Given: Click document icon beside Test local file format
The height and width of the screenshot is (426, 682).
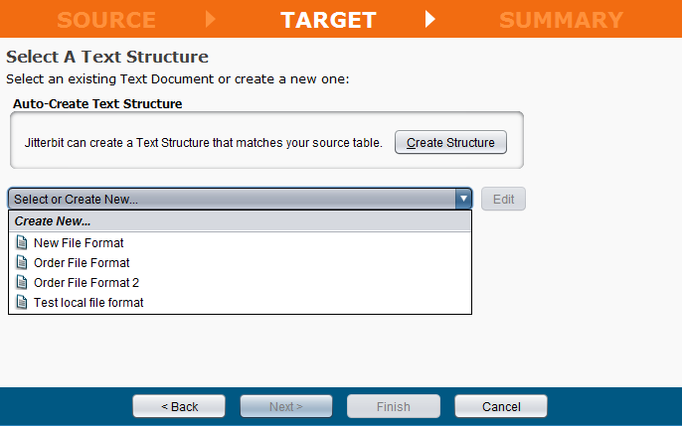Looking at the screenshot, I should [22, 302].
